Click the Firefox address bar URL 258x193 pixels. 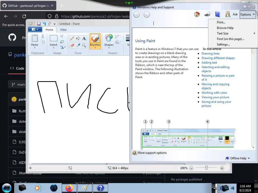95,16
